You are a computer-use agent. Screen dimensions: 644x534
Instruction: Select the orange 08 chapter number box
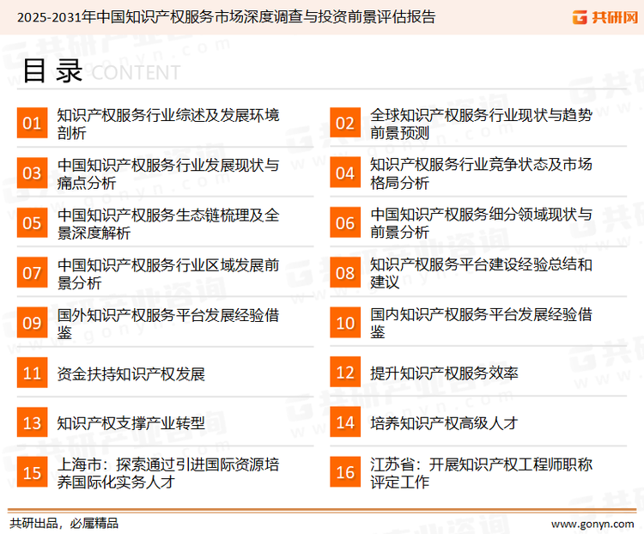[345, 273]
